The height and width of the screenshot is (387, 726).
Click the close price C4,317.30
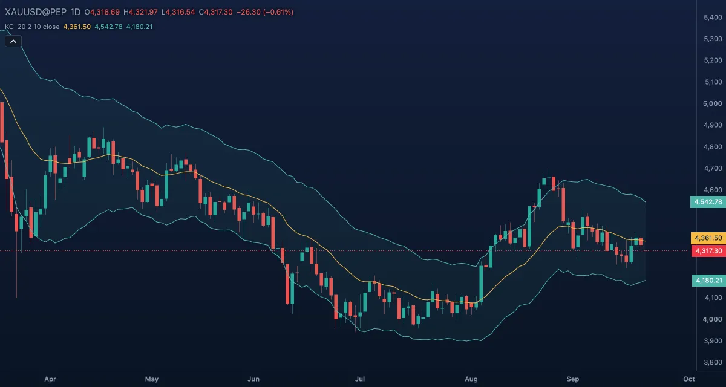tap(215, 12)
